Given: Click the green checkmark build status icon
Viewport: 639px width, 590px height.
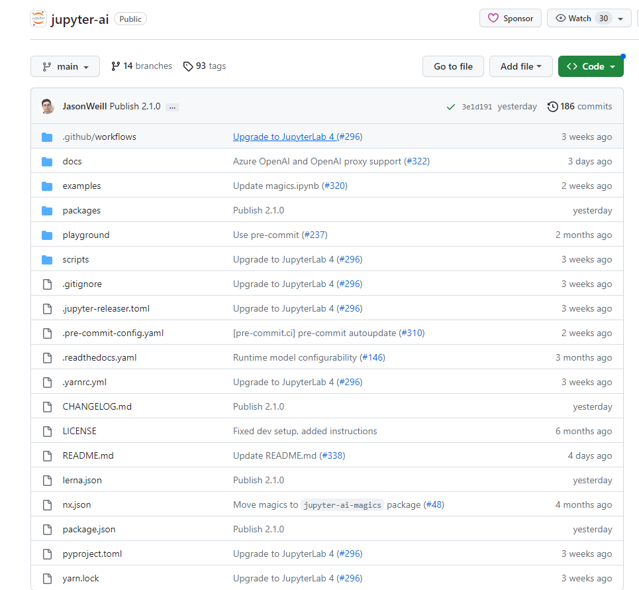Looking at the screenshot, I should [451, 107].
